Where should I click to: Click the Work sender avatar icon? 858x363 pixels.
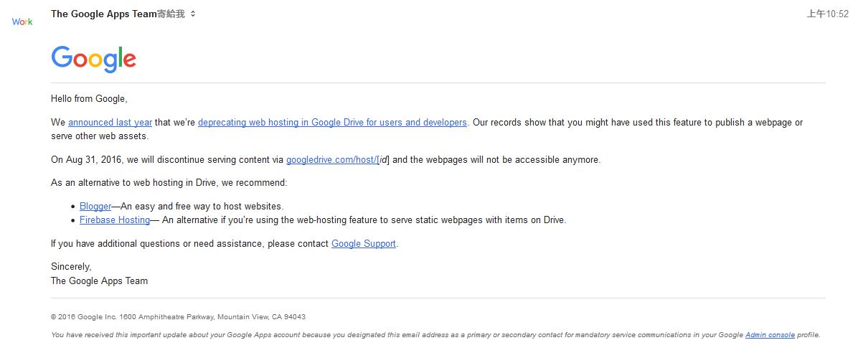click(x=22, y=22)
